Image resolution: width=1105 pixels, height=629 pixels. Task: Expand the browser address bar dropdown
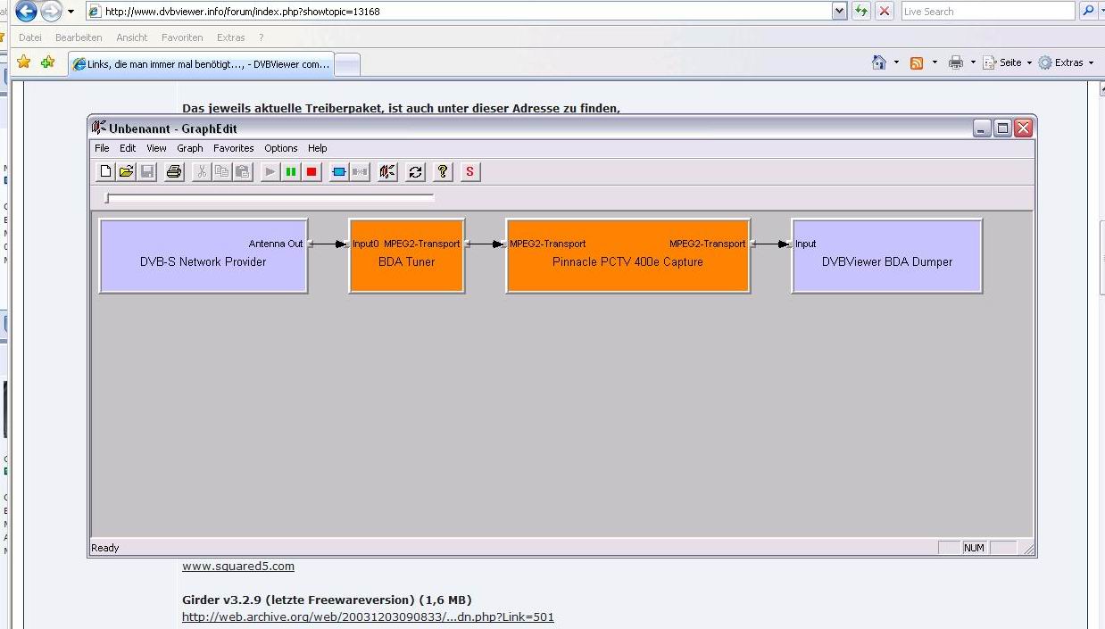pyautogui.click(x=839, y=12)
